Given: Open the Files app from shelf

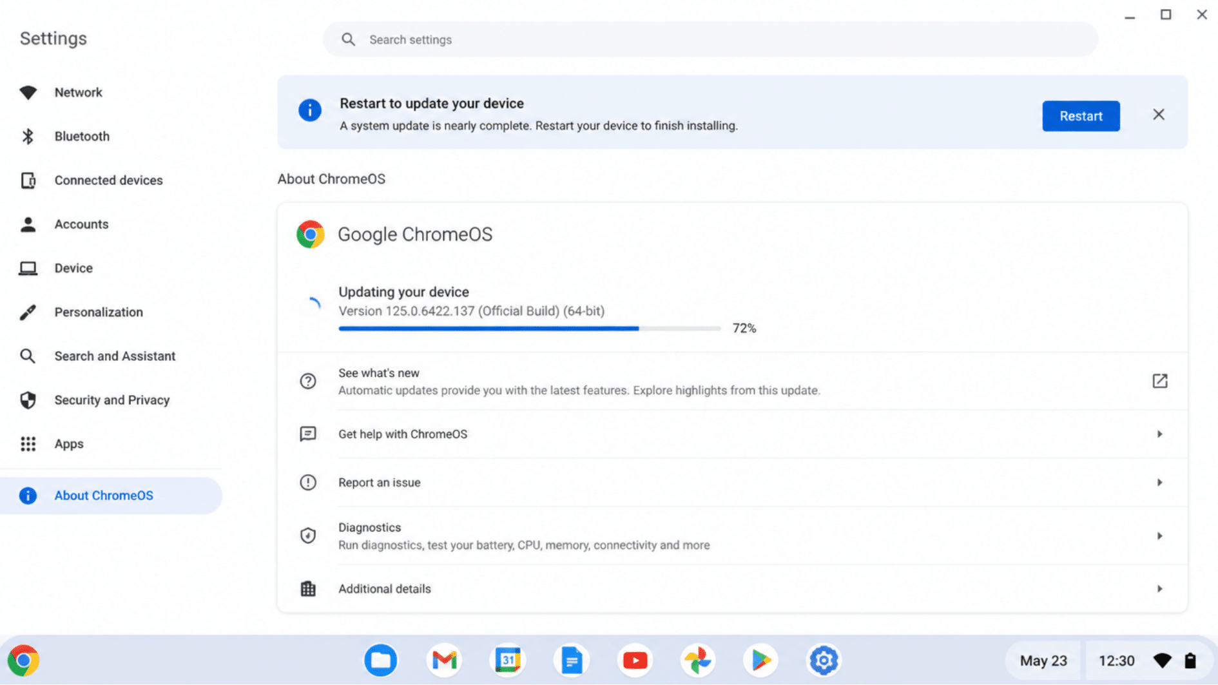Looking at the screenshot, I should [x=381, y=661].
